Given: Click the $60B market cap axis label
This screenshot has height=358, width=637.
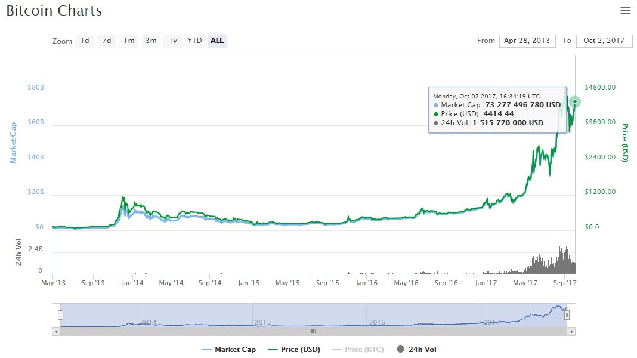Looking at the screenshot, I should click(x=36, y=122).
